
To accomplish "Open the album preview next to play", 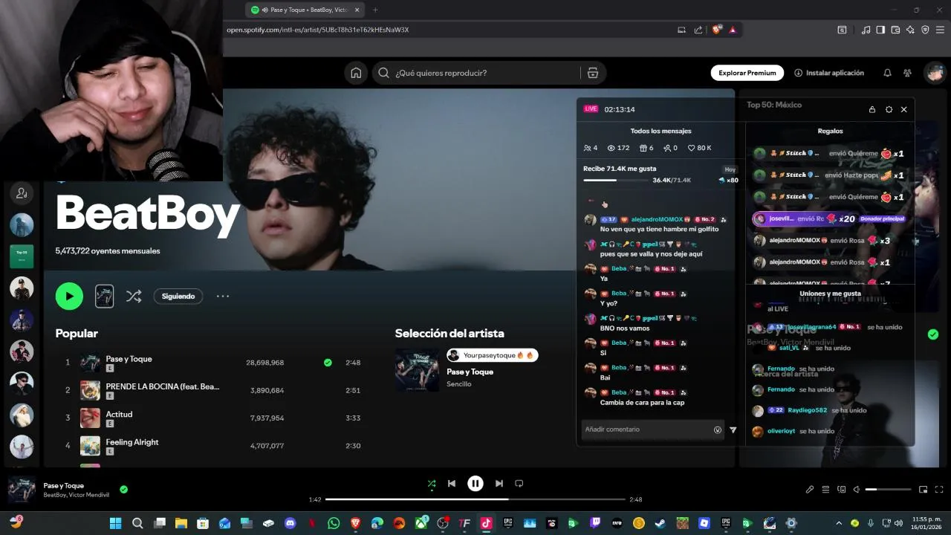I will pos(105,296).
